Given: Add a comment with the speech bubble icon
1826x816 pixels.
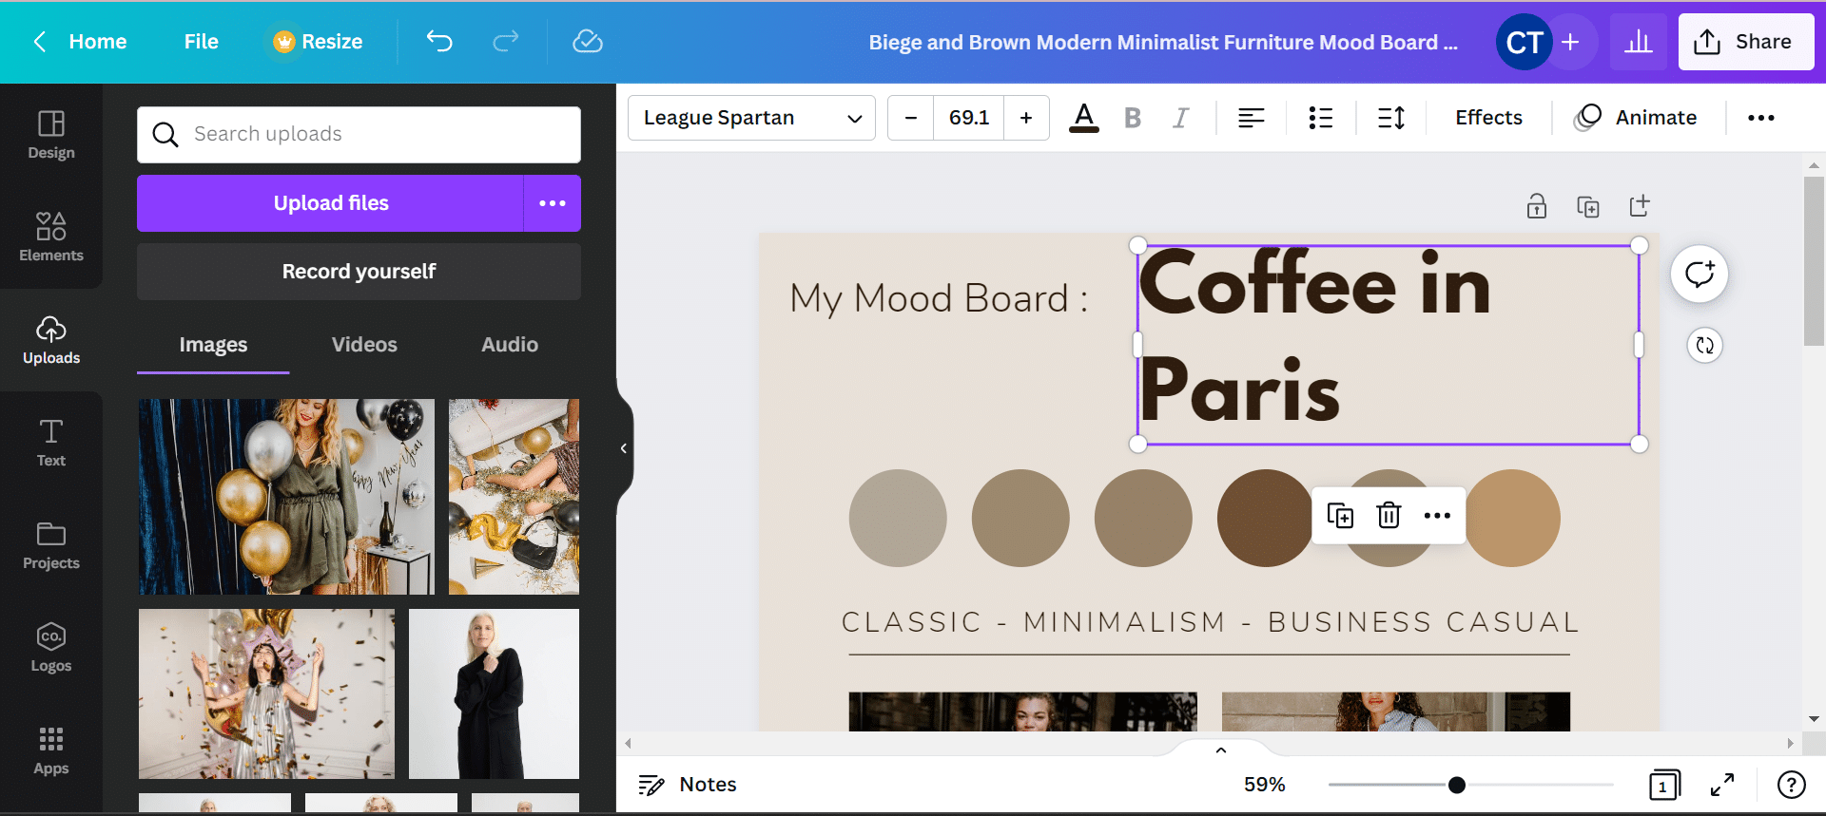Looking at the screenshot, I should click(x=1700, y=275).
